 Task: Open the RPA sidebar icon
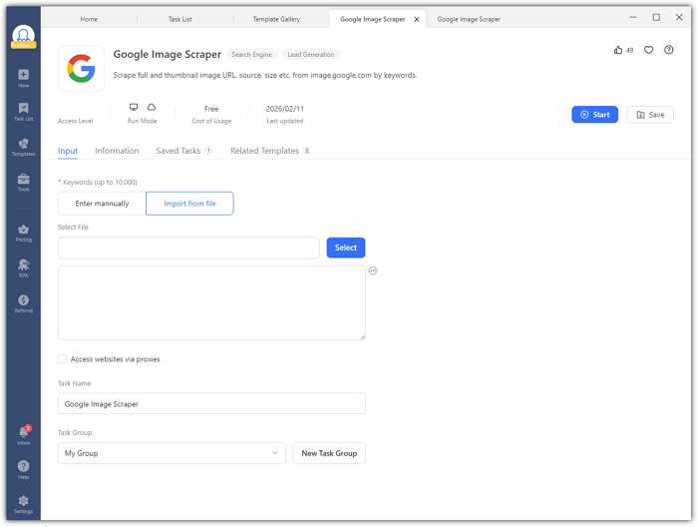pos(23,265)
